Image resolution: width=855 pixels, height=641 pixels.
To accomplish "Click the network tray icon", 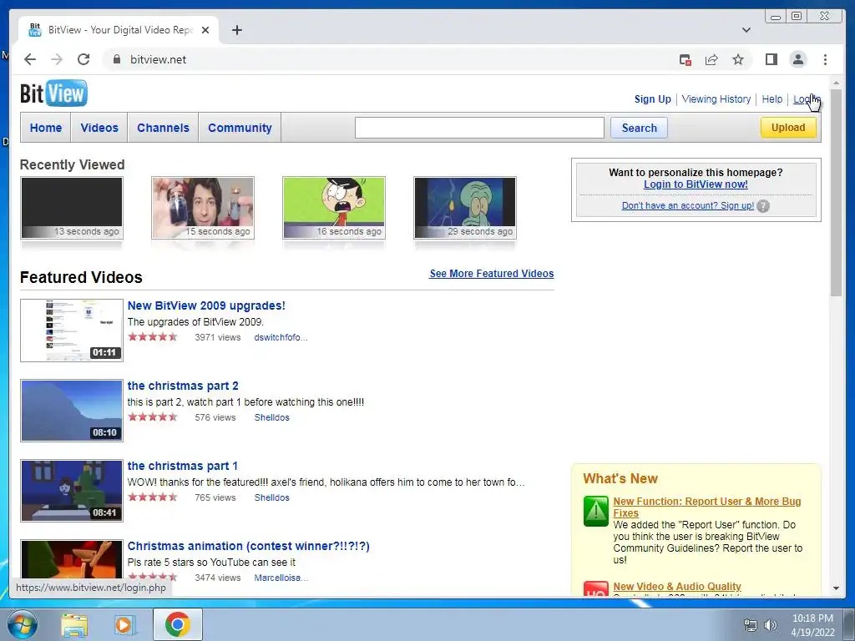I will pos(751,624).
